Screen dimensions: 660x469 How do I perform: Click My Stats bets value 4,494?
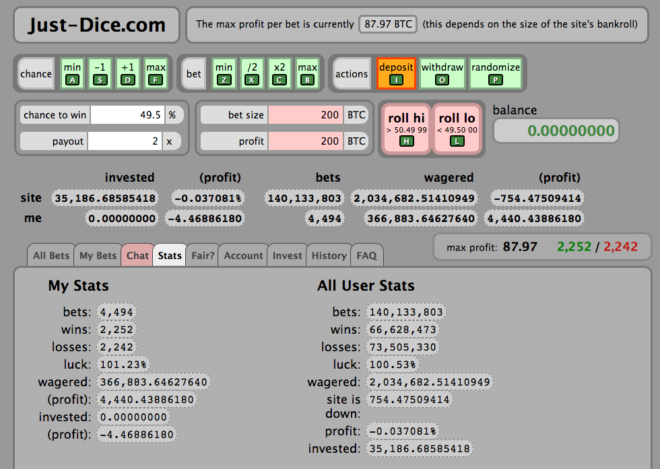tap(117, 312)
